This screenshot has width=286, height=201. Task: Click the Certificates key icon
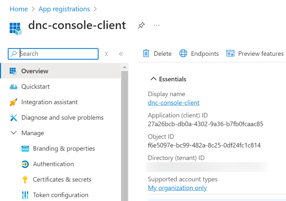[25, 180]
